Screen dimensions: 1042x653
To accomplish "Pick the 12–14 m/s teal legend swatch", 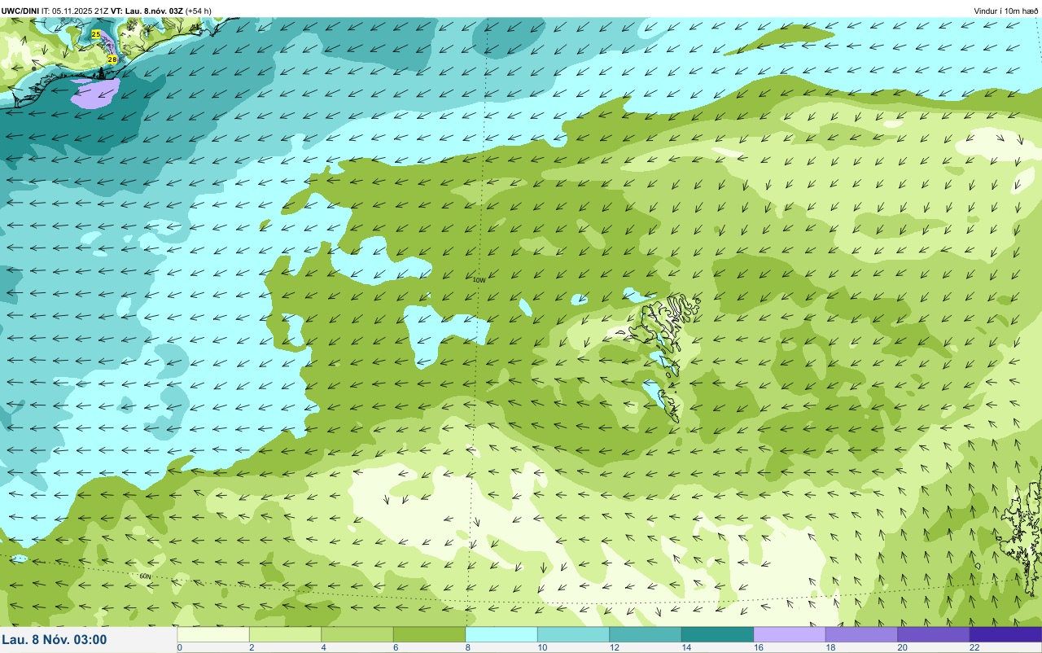I will point(646,634).
